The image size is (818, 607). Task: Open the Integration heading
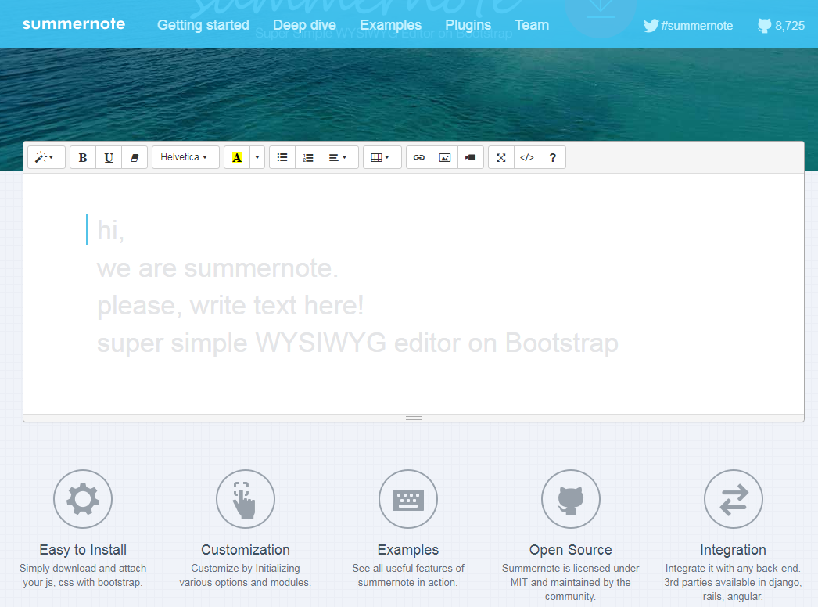[x=733, y=550]
